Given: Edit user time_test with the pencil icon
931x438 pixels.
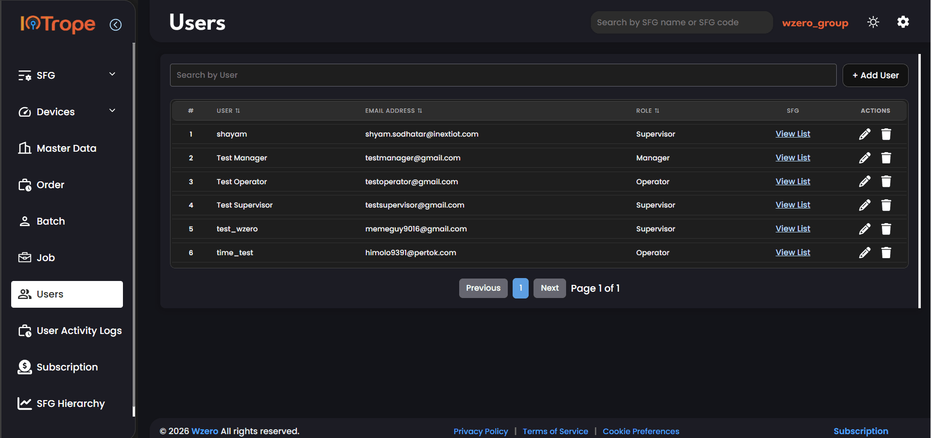Looking at the screenshot, I should pos(864,253).
